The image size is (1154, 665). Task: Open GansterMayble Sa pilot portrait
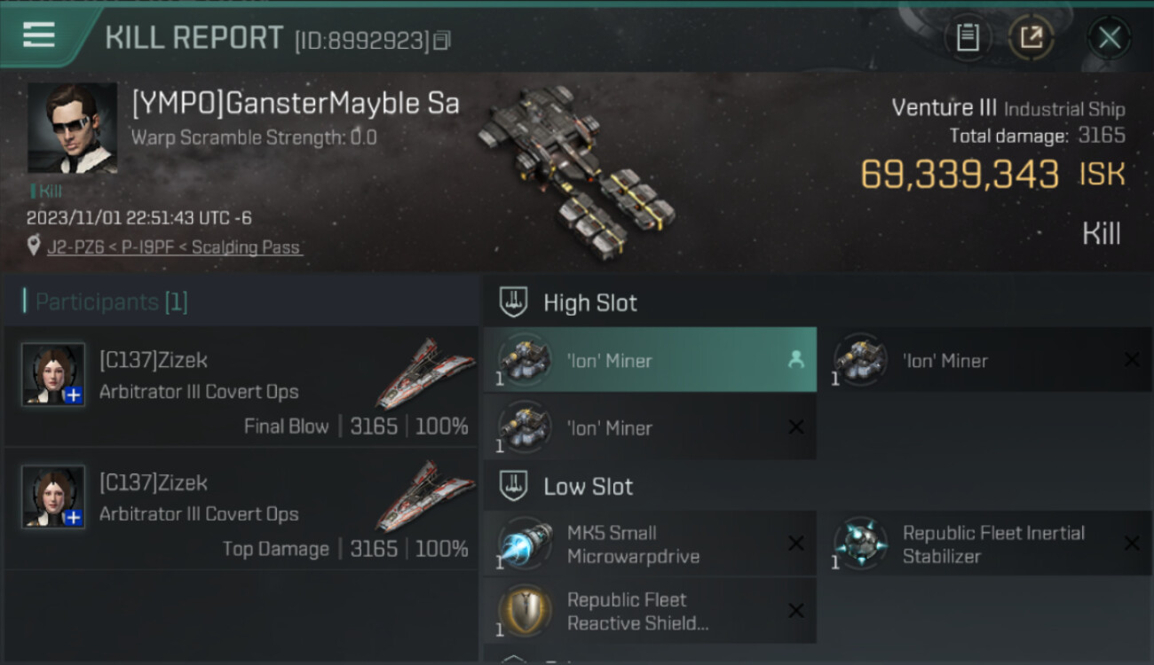pyautogui.click(x=72, y=128)
